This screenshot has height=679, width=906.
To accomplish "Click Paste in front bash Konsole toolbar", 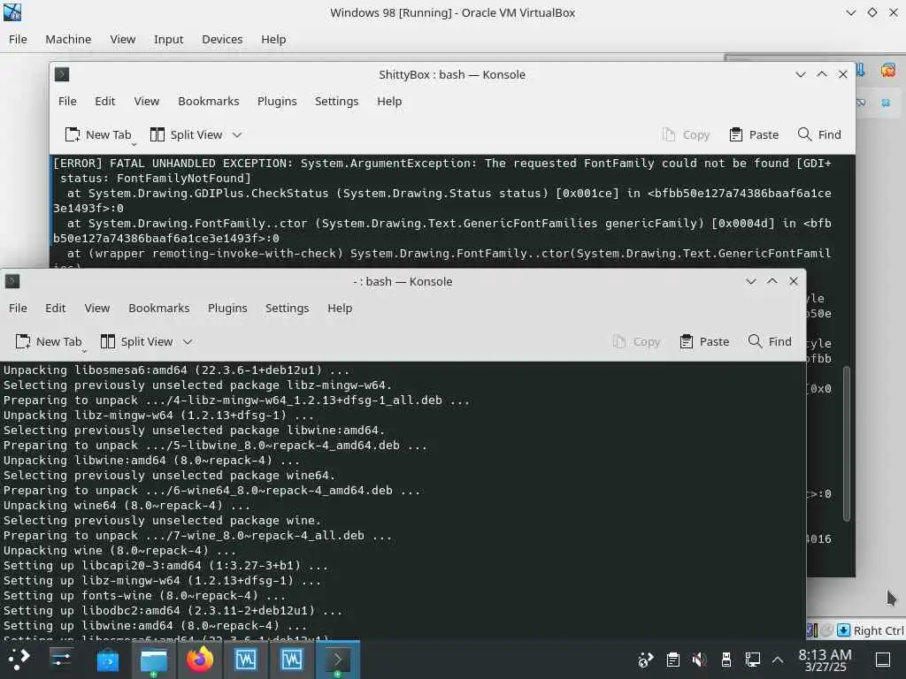I will 704,341.
